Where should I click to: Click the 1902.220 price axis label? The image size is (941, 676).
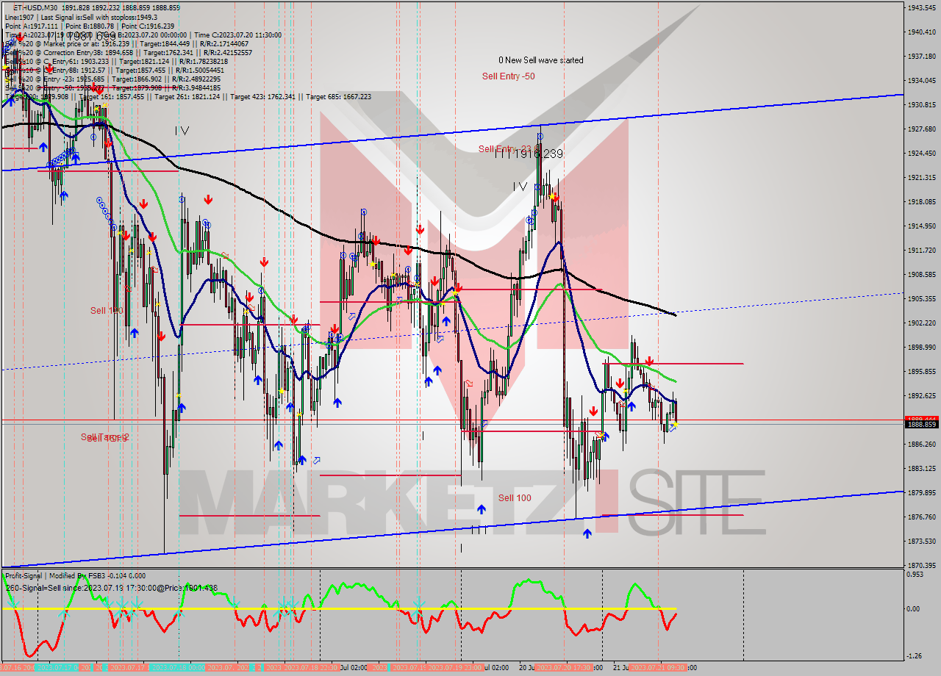921,323
